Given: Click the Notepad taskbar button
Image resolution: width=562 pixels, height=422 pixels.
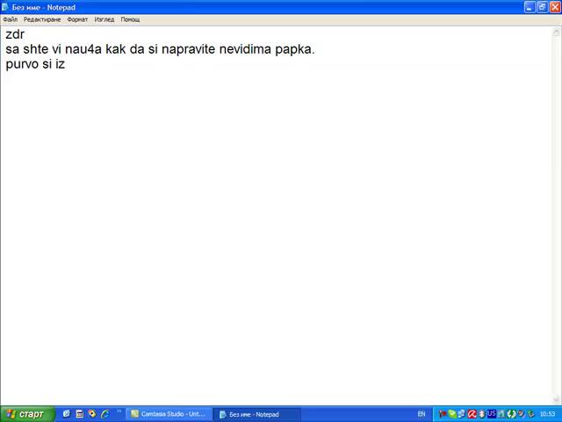Looking at the screenshot, I should coord(257,414).
